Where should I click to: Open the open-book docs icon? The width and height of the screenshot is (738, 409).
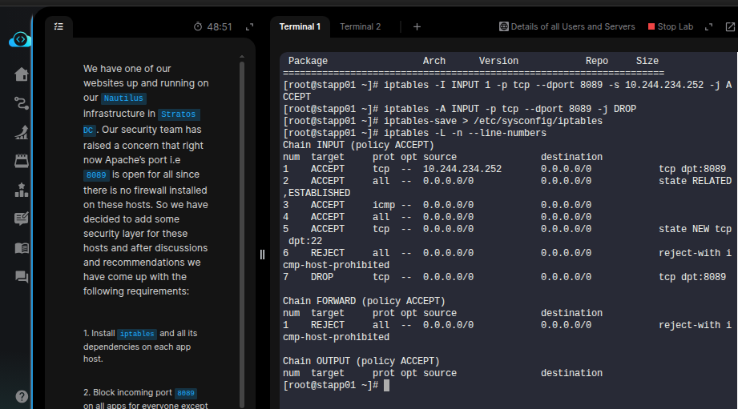click(x=22, y=247)
